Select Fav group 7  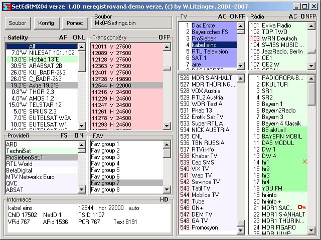[x=127, y=183]
